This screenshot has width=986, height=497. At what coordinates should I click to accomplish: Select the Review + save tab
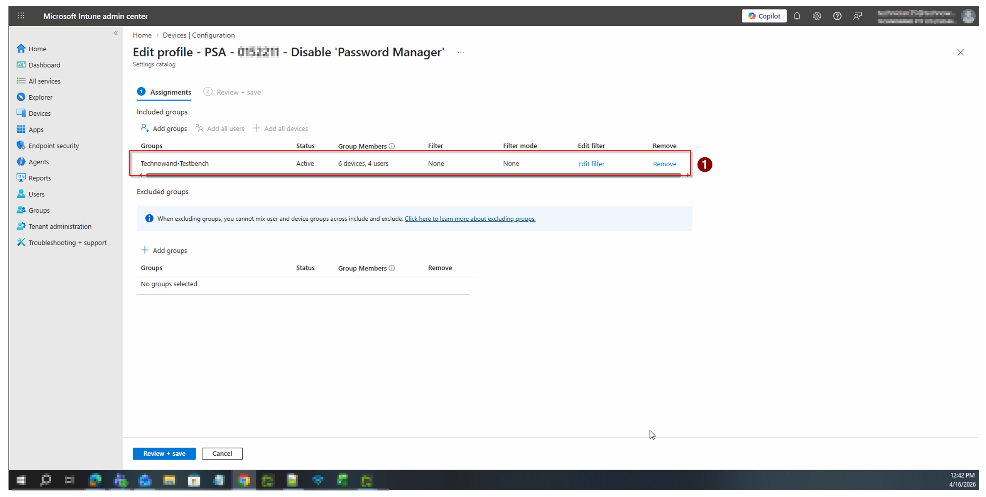[232, 92]
